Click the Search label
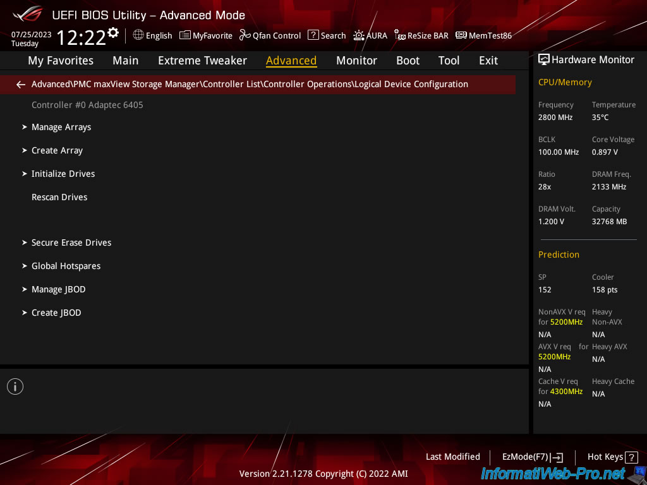The height and width of the screenshot is (485, 647). (334, 36)
